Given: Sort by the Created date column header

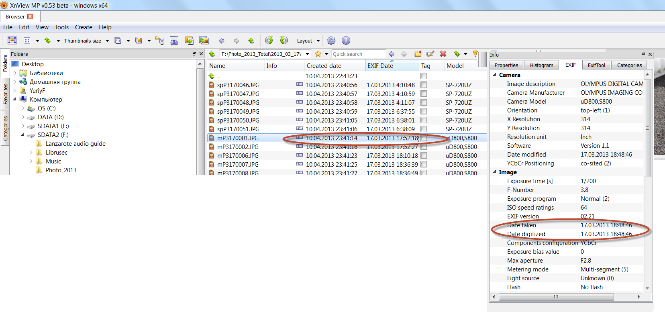Looking at the screenshot, I should 335,65.
